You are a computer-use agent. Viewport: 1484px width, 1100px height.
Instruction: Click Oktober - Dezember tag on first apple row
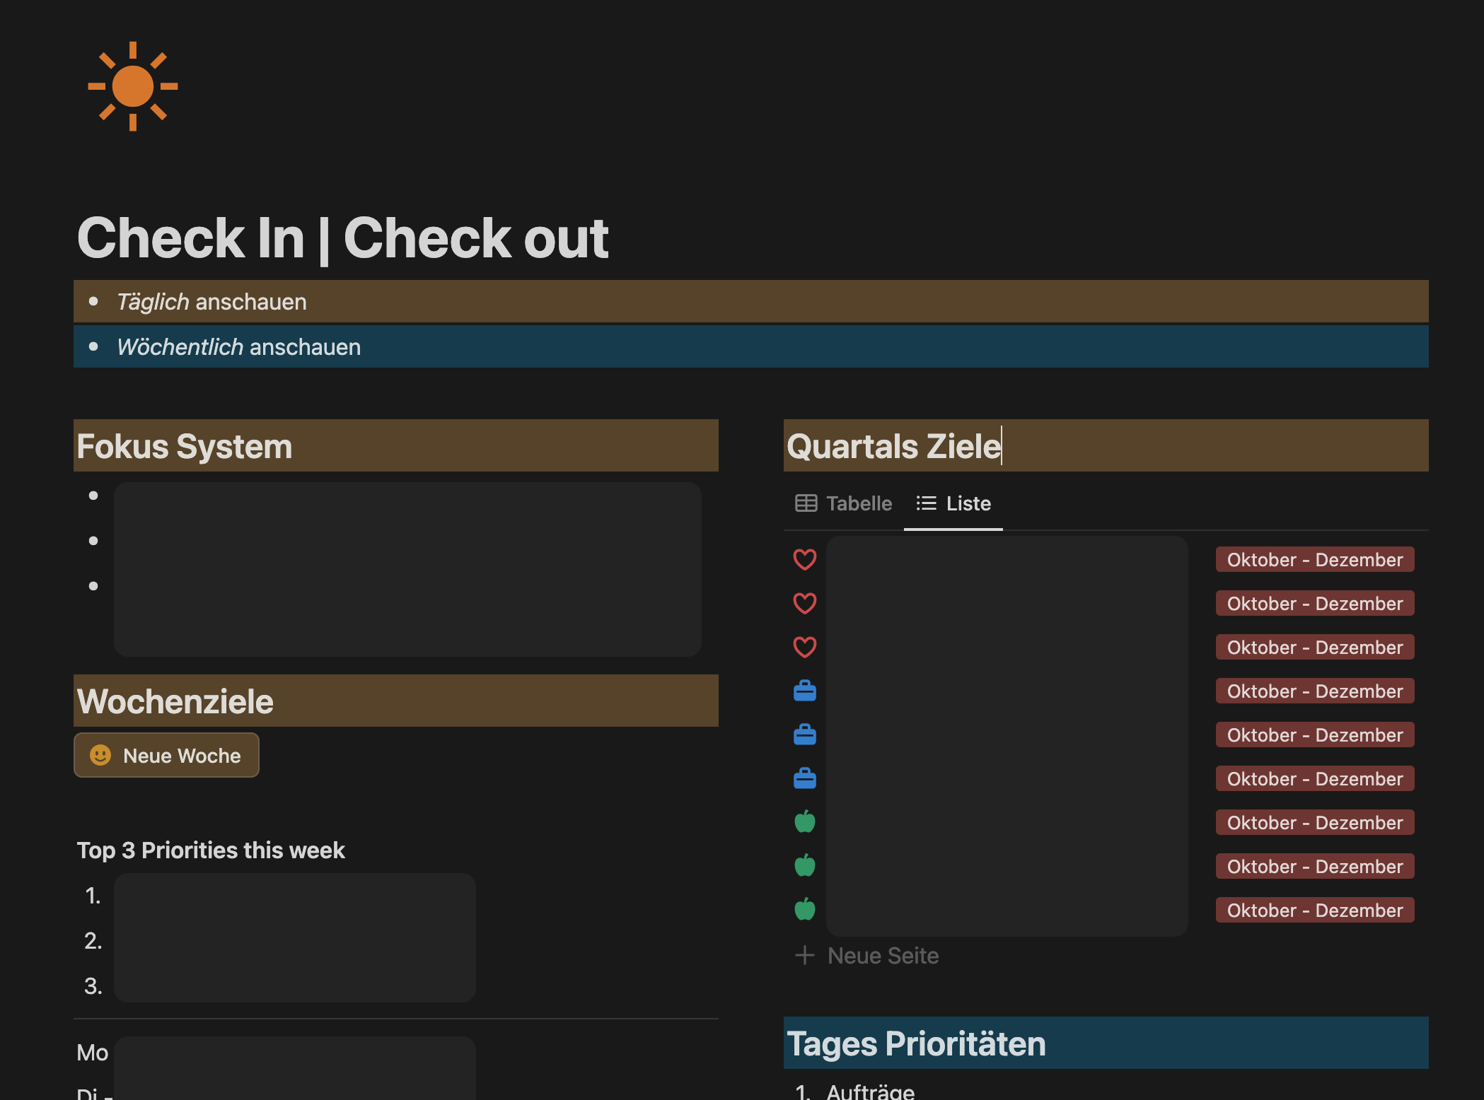tap(1315, 822)
